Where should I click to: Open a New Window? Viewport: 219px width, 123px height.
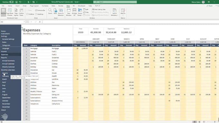pos(69,12)
